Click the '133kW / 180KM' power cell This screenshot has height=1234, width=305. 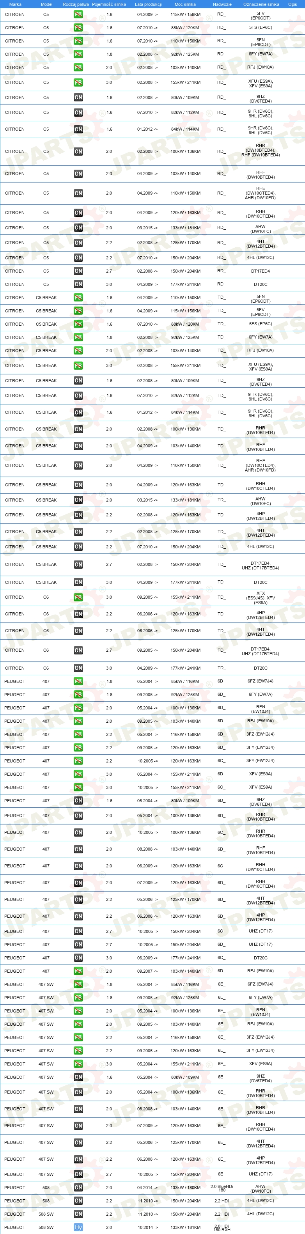click(x=185, y=1188)
